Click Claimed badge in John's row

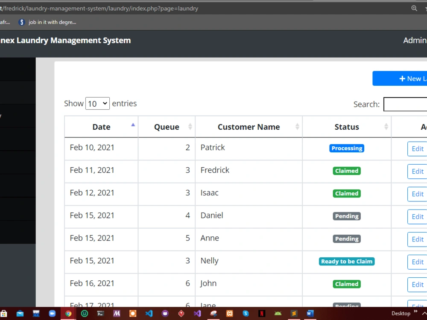pos(347,284)
